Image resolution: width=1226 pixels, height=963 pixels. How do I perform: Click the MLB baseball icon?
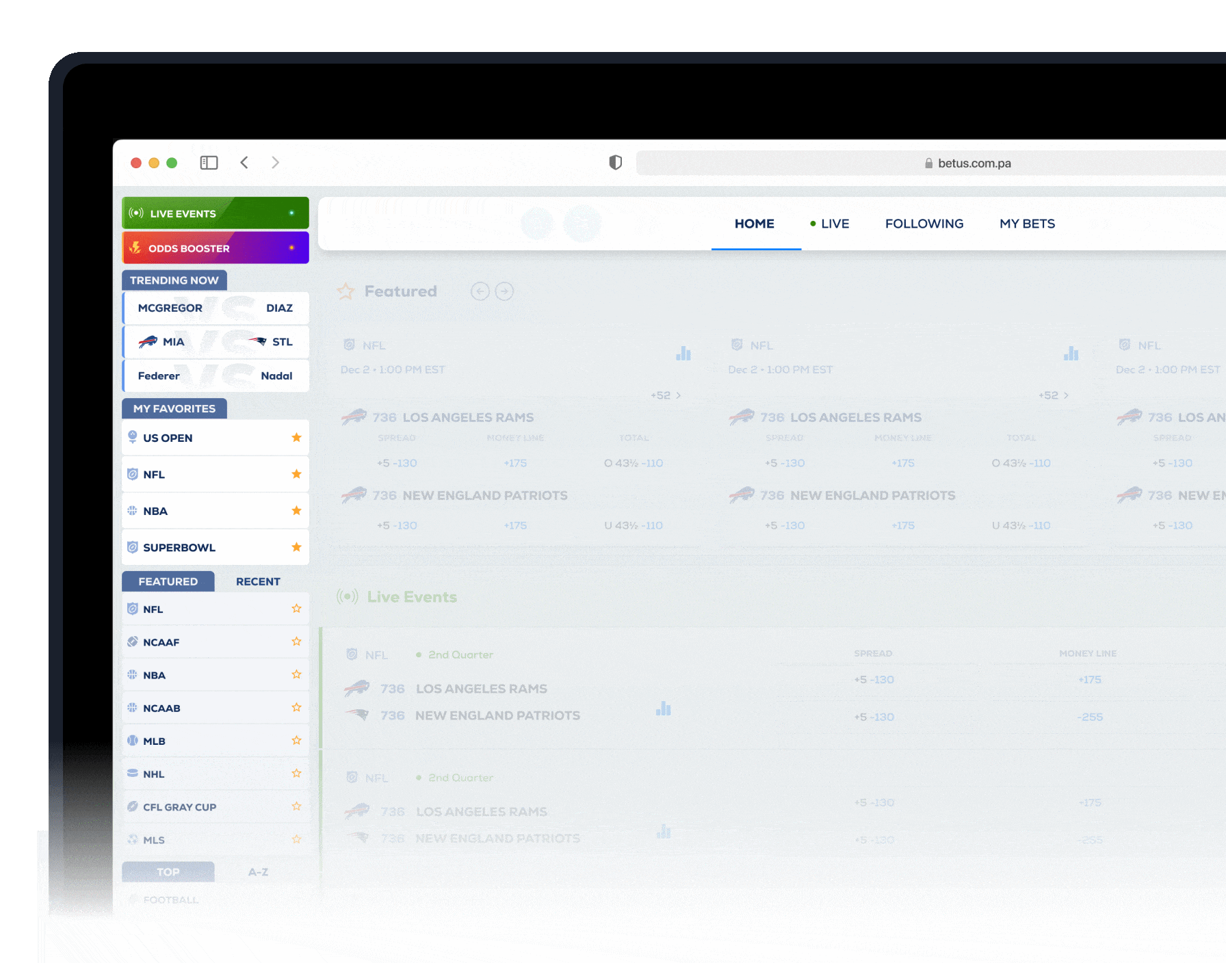tap(133, 740)
